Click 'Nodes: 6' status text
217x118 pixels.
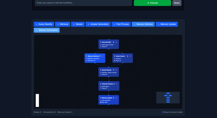[x=37, y=112]
